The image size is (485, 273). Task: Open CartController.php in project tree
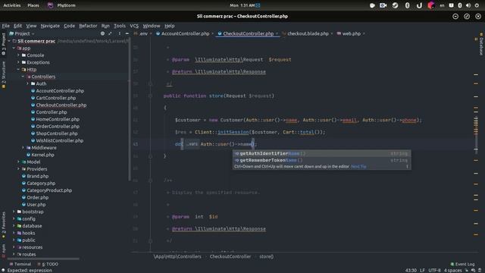coord(55,98)
